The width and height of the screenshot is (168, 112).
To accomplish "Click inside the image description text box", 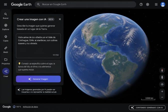I will [x=38, y=46].
